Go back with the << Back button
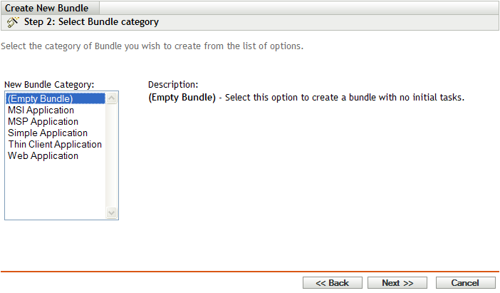Viewport: 500px width, 293px height. tap(332, 283)
